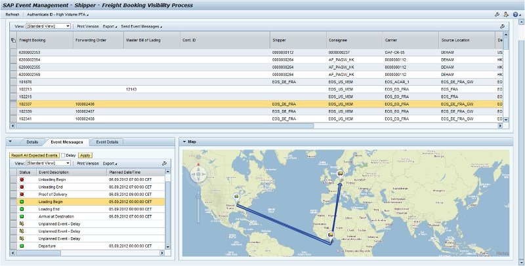Click master bill of lading 12143
Image resolution: width=525 pixels, height=266 pixels.
coord(131,89)
